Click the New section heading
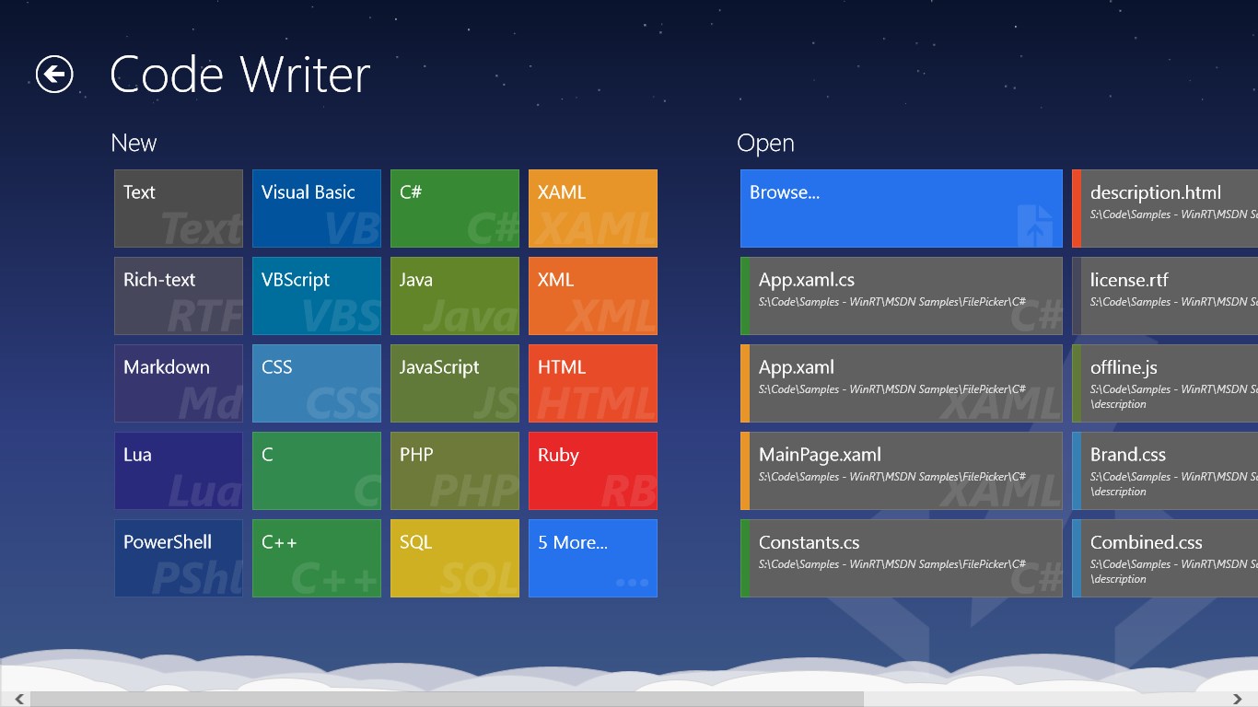This screenshot has width=1258, height=707. pyautogui.click(x=134, y=144)
